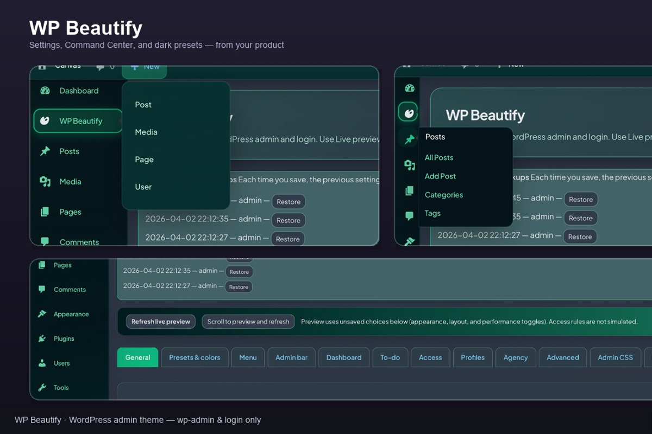This screenshot has height=434, width=652.
Task: Click the Appearance brush icon in collapsed sidebar
Action: [410, 241]
